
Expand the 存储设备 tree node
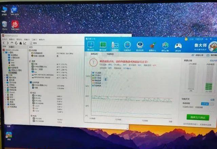tap(5, 87)
